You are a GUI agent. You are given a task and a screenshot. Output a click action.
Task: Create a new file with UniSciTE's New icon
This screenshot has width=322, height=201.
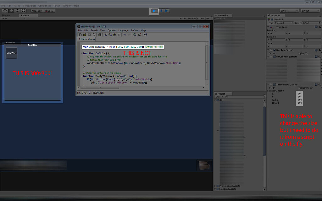tap(80, 35)
